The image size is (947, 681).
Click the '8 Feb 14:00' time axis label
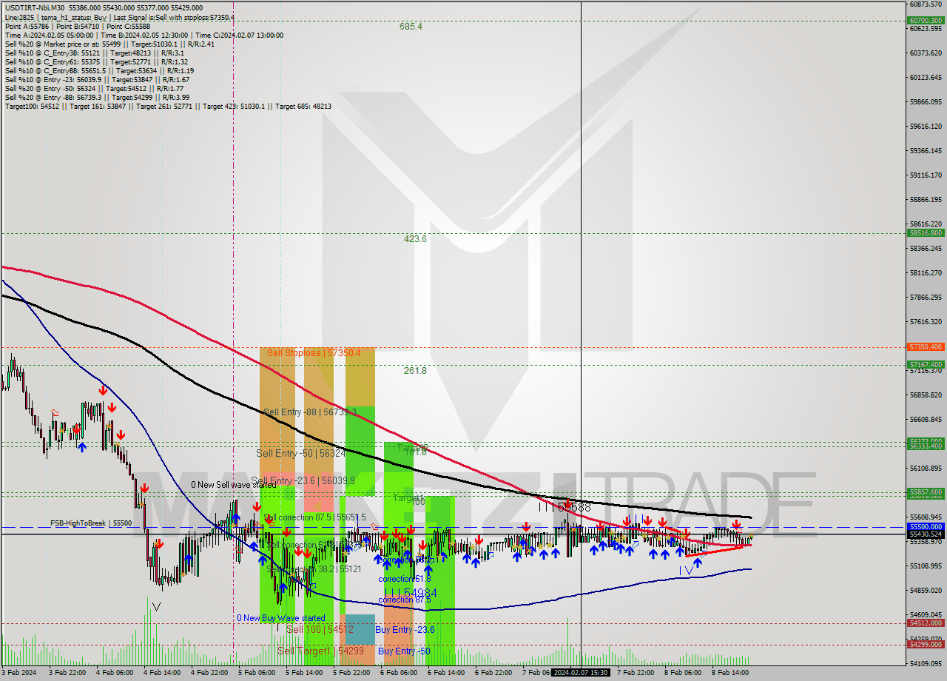tap(730, 673)
